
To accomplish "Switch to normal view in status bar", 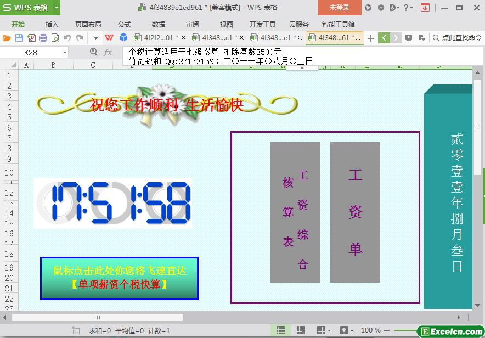I will tap(280, 330).
